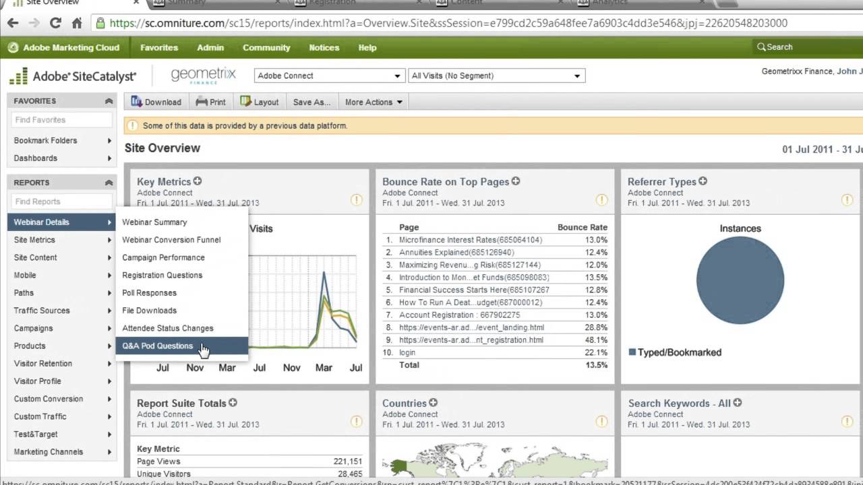
Task: Click plus icon next to Referrer Types
Action: tap(703, 181)
